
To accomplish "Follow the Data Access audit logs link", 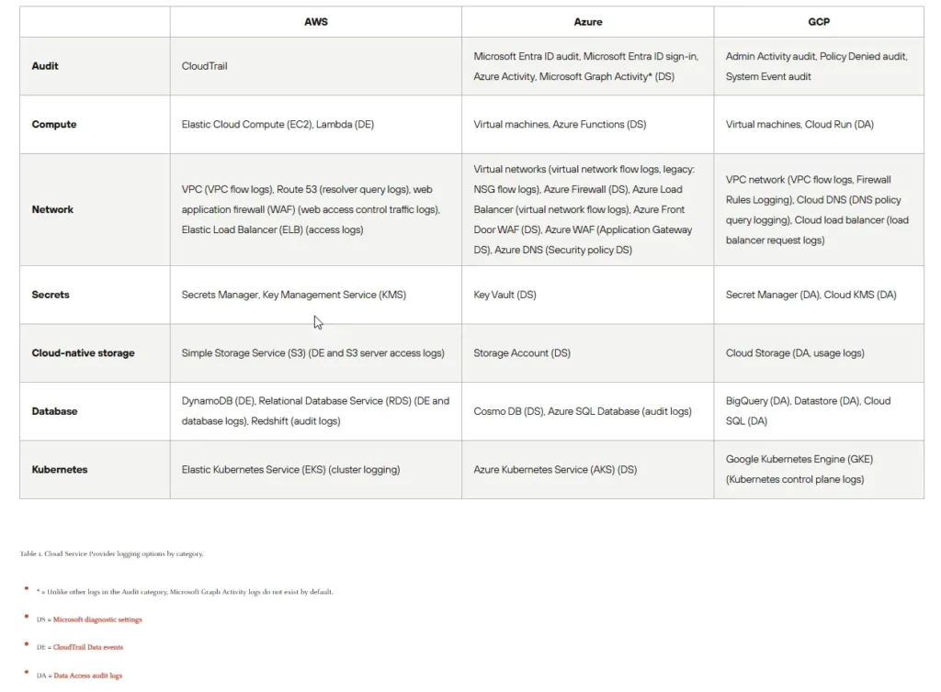I will pos(87,675).
